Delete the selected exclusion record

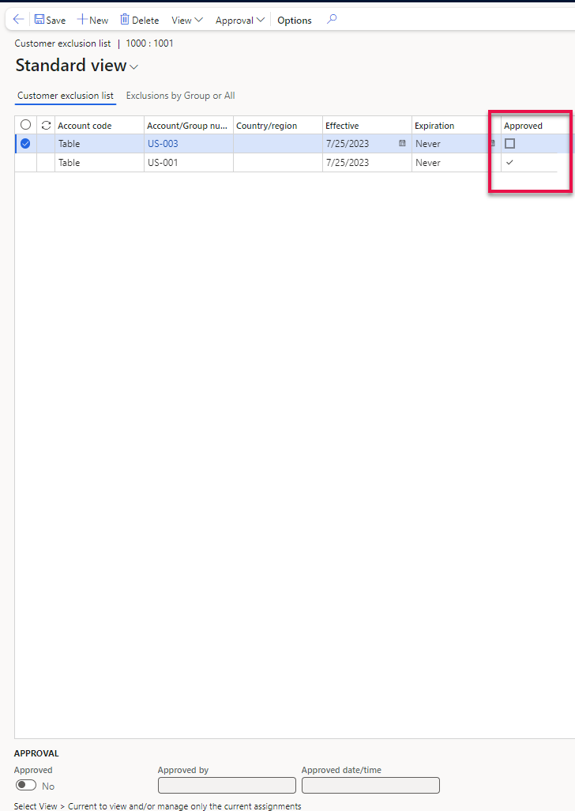tap(140, 20)
